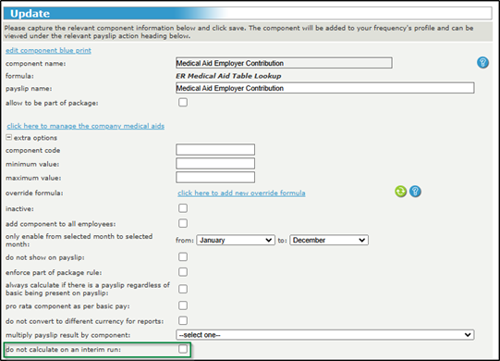This screenshot has width=500, height=361.
Task: Click the 'component name:' label
Action: 35,64
